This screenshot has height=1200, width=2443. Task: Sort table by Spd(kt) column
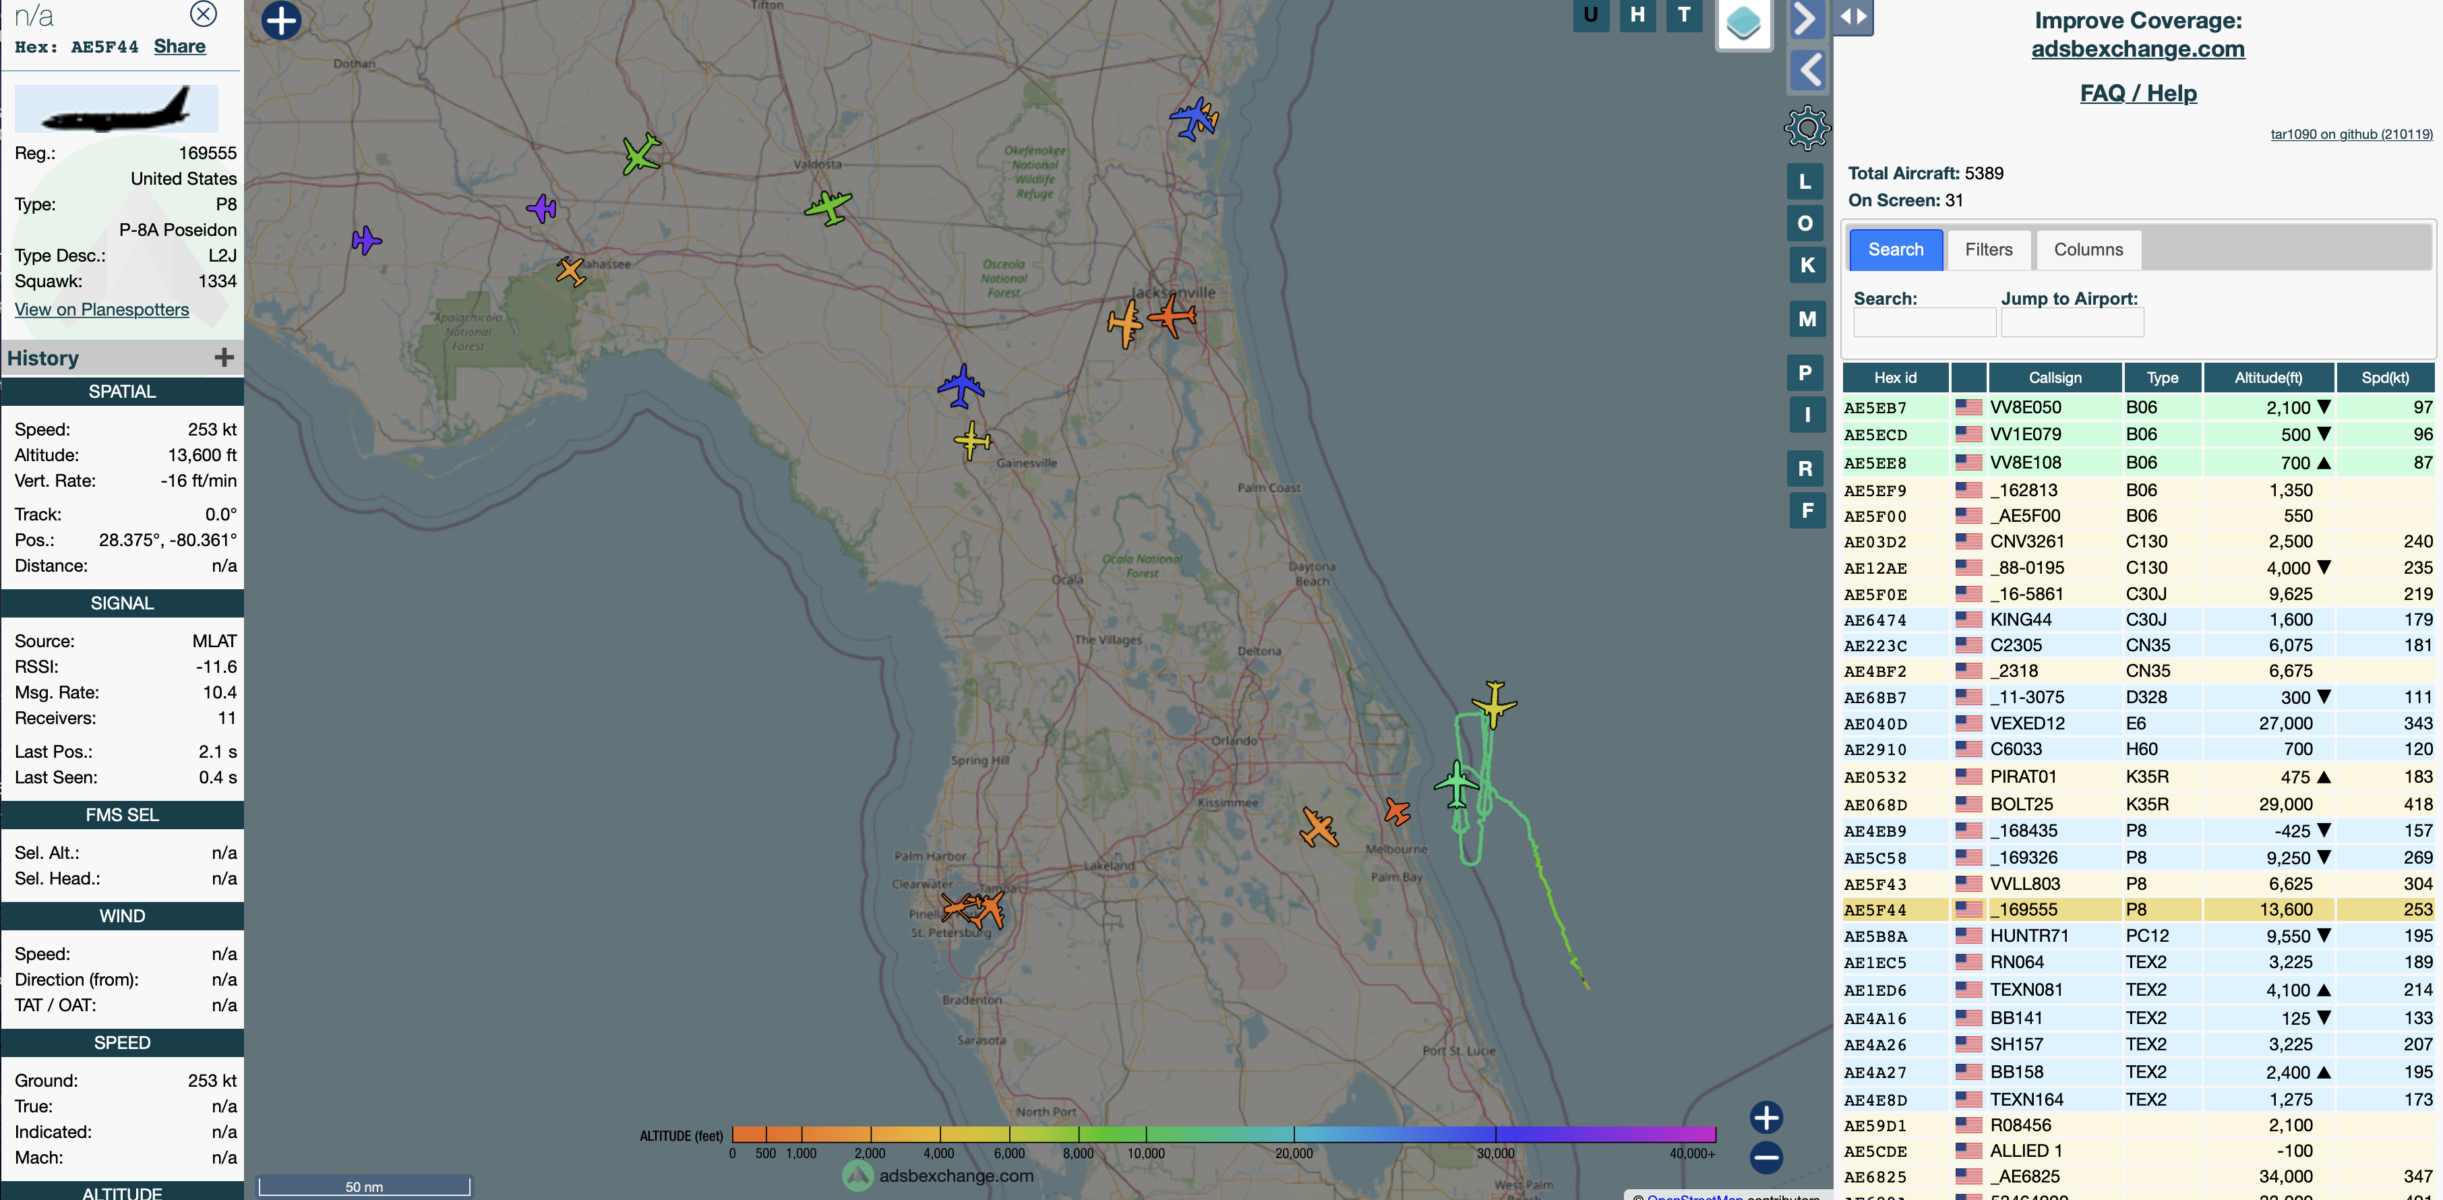[2384, 378]
